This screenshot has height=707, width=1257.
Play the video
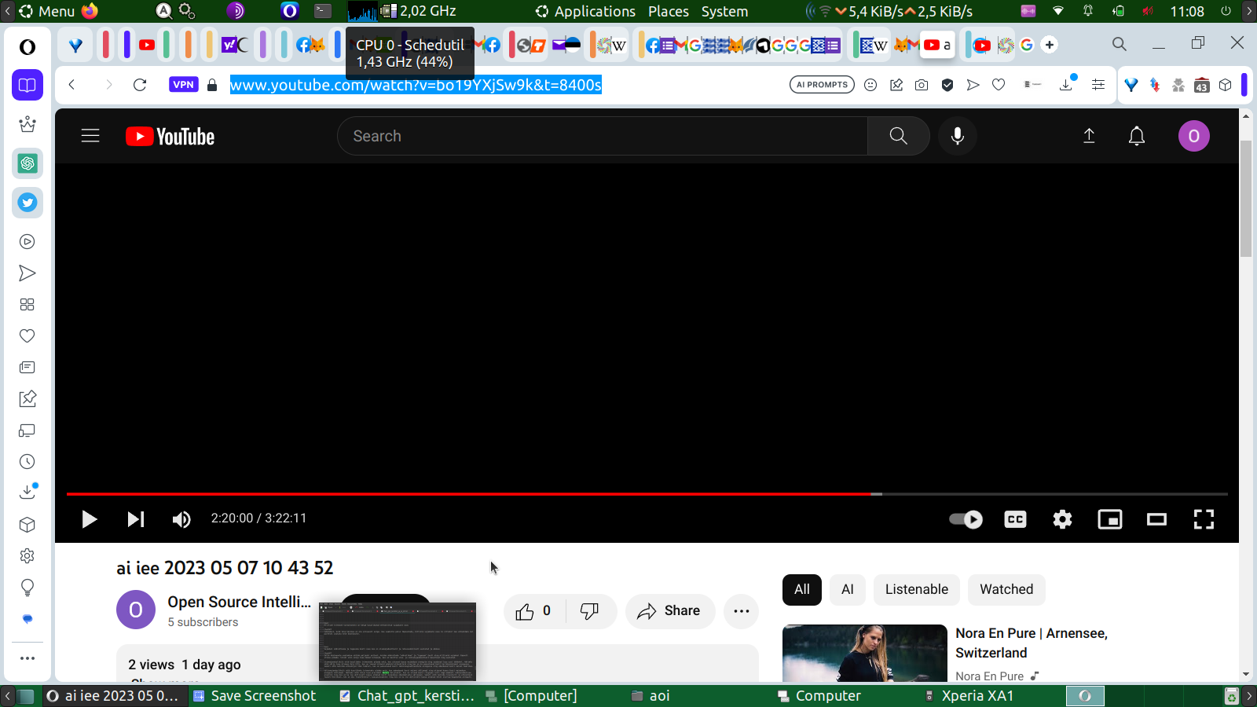point(89,519)
